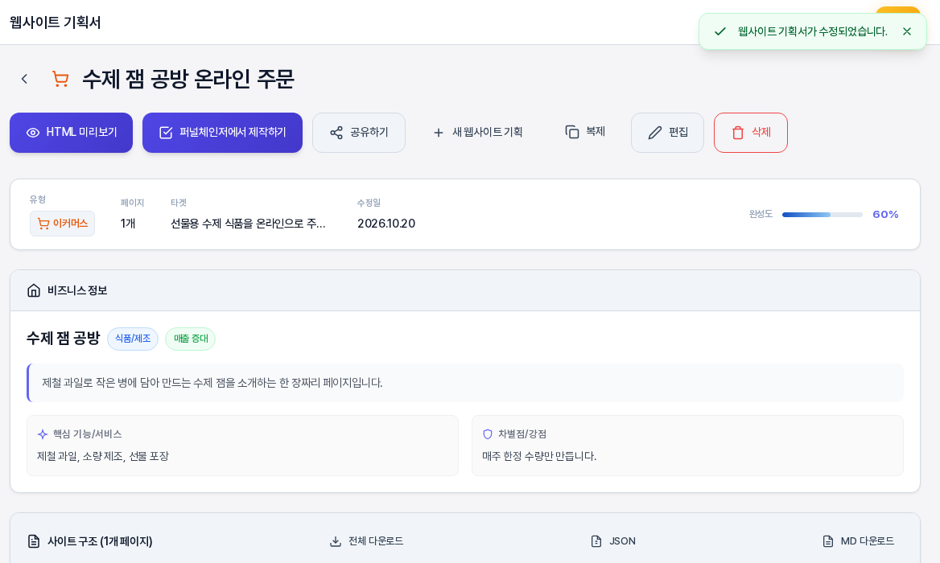
Task: Click the 사이트 구조 (1개 페이지) heading
Action: (x=100, y=541)
